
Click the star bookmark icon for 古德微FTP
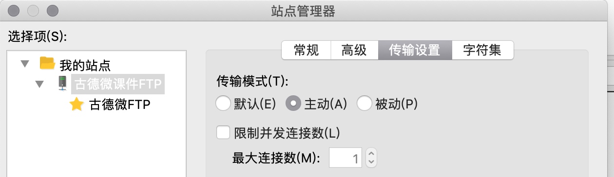tap(77, 104)
